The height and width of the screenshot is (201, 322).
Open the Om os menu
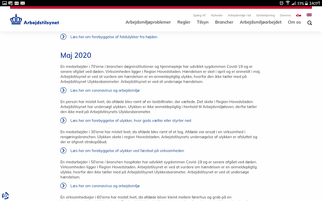294,22
